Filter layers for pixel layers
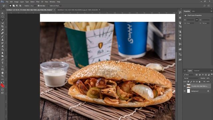Image resolution: width=213 pixels, height=120 pixels. coord(197,75)
